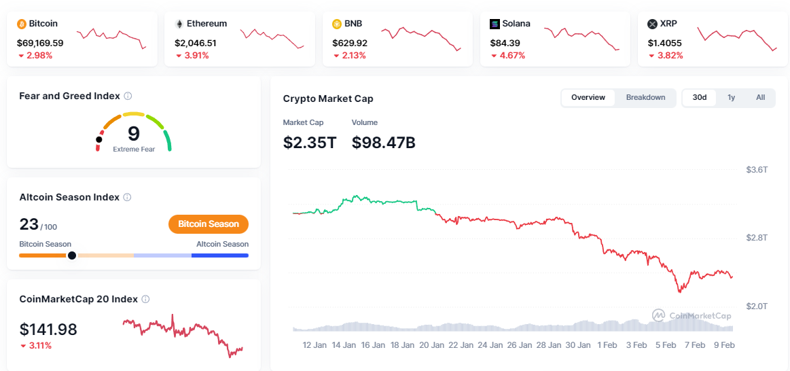
Task: Open CoinMarketCap 20 Index info icon
Action: (145, 299)
